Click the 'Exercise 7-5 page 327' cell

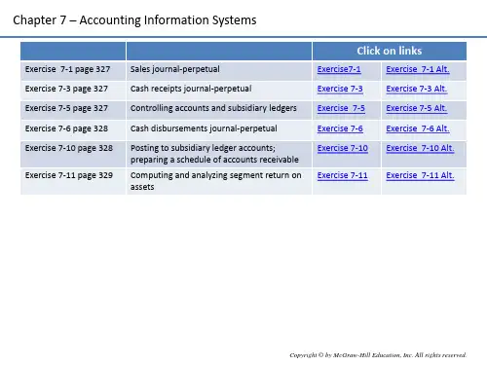[73, 110]
